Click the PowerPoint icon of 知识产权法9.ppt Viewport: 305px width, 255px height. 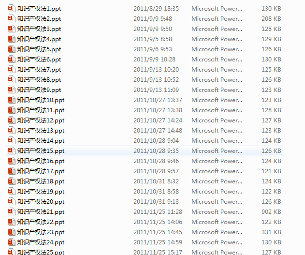pyautogui.click(x=12, y=90)
